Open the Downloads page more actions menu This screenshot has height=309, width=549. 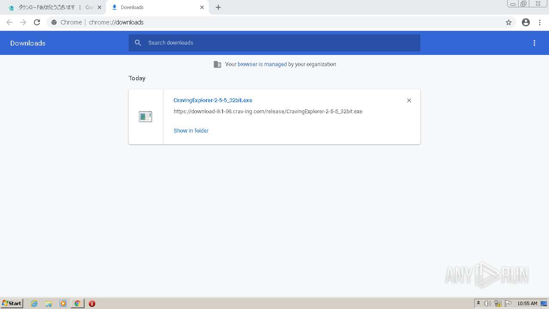click(x=534, y=43)
